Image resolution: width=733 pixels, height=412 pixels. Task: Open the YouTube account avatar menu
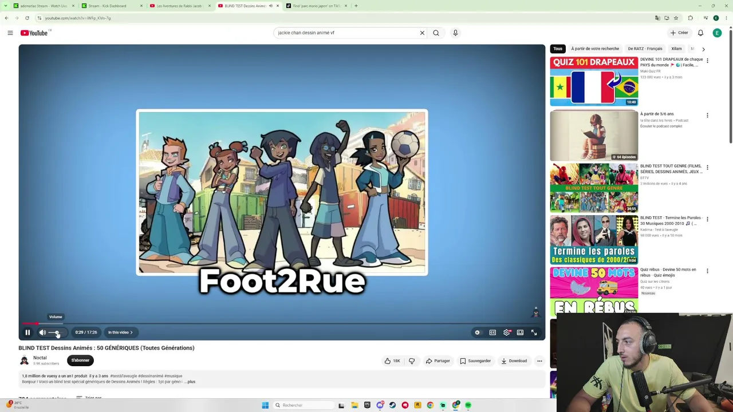[x=717, y=33]
